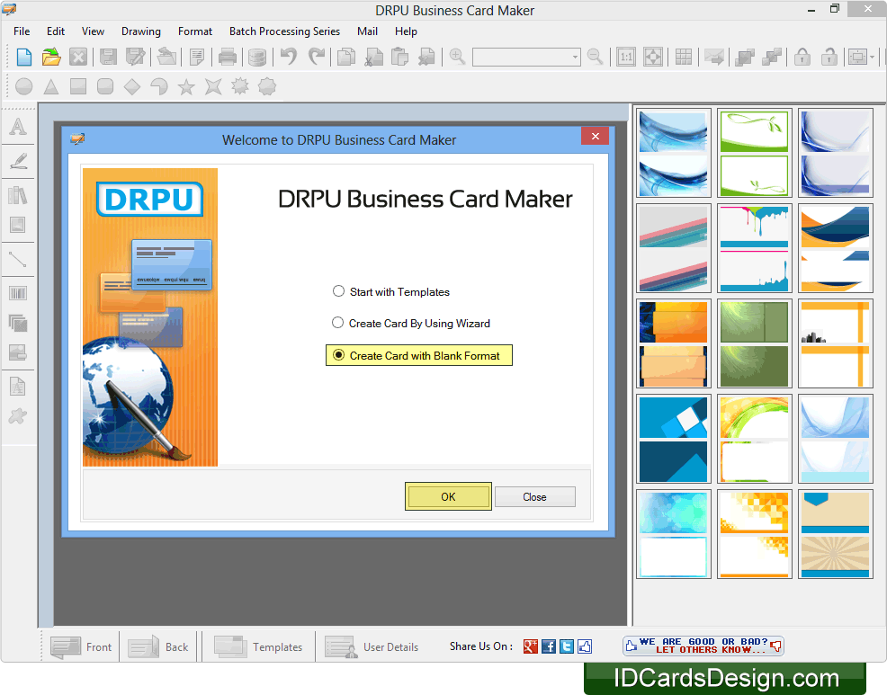Choose the blue wave template thumbnail
The height and width of the screenshot is (695, 887).
click(x=673, y=153)
